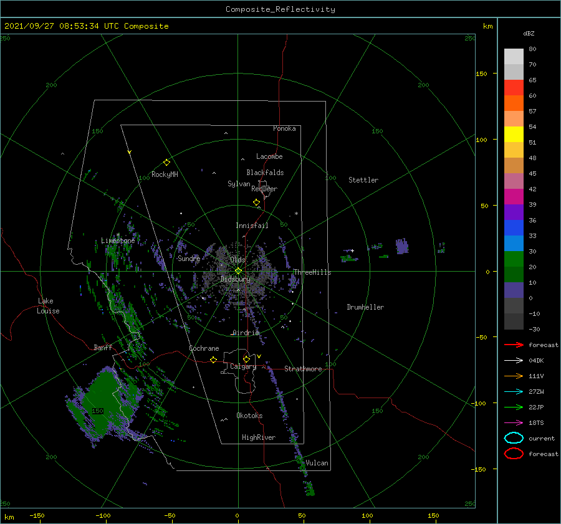
Task: Click the Drumheller town label
Action: pyautogui.click(x=365, y=307)
